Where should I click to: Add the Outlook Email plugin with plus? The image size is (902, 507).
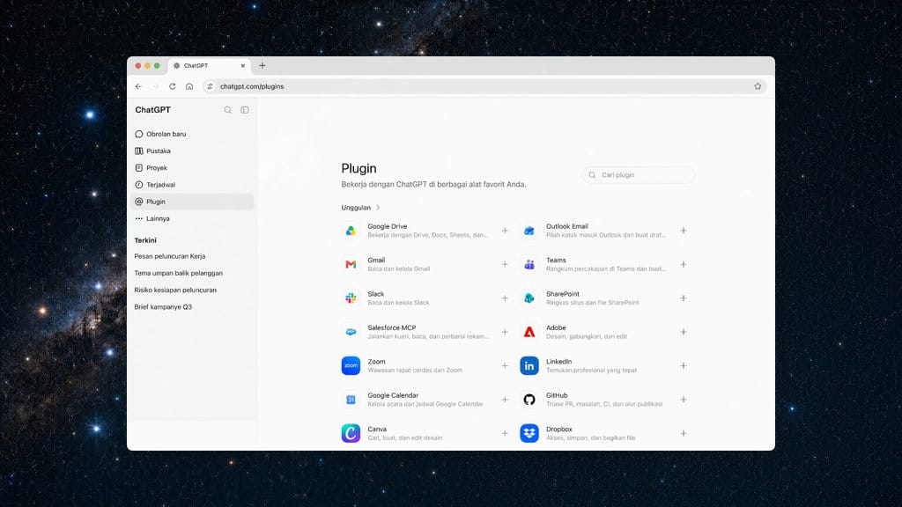tap(684, 231)
